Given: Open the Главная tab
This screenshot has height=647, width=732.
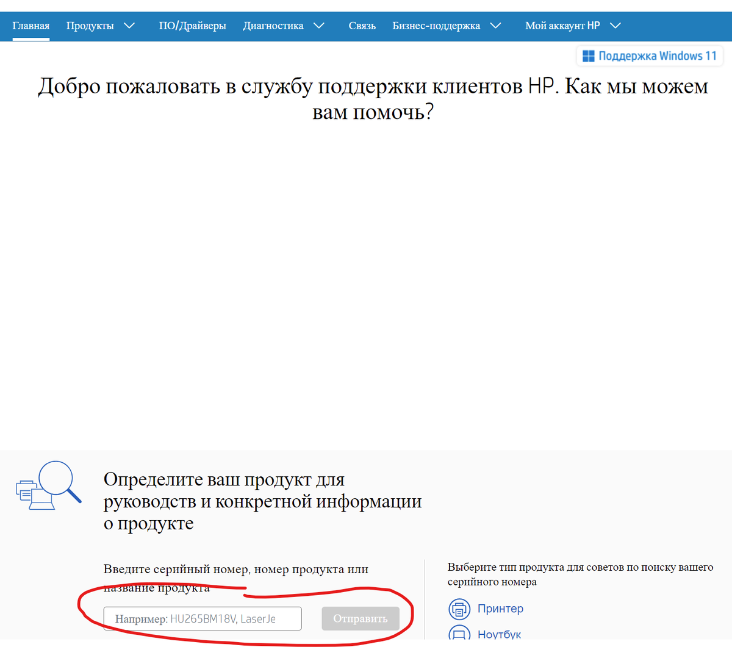Looking at the screenshot, I should [31, 26].
